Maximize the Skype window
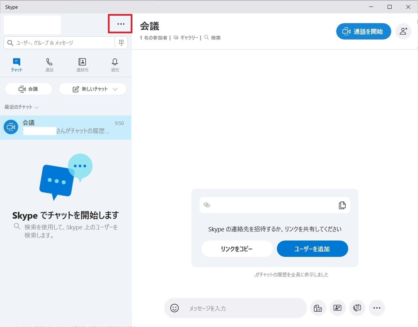418x327 pixels. (x=390, y=7)
